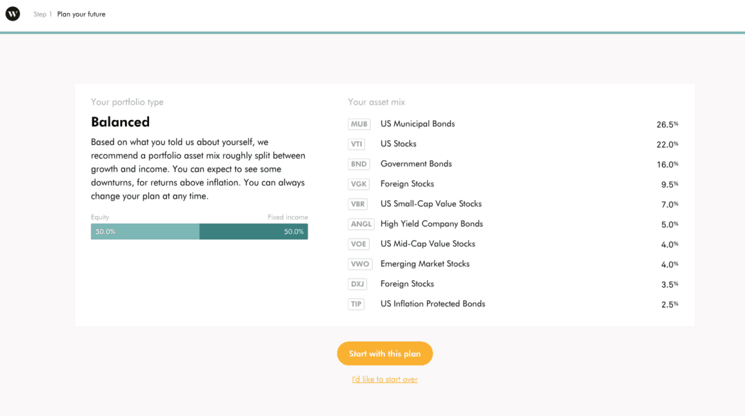
Task: Select the VWO Emerging Market ticker
Action: pos(359,264)
